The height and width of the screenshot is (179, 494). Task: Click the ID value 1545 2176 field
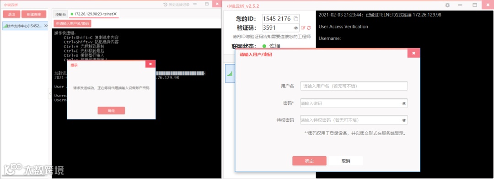point(280,19)
